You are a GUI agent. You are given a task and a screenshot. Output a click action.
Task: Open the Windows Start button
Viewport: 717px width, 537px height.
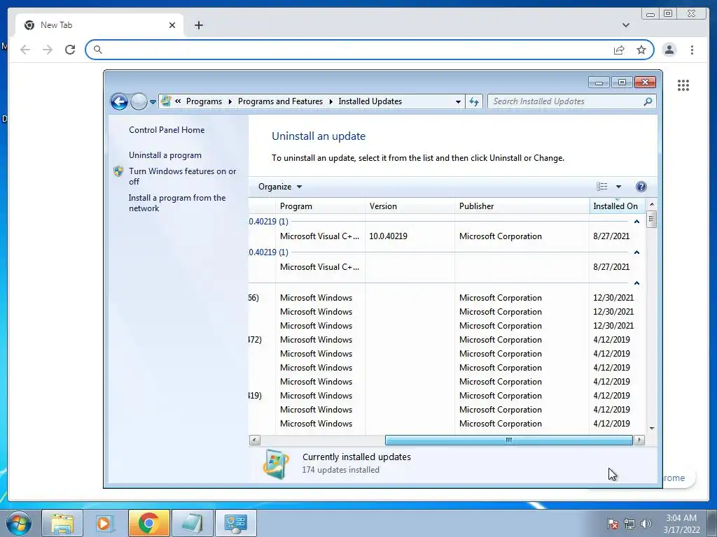(x=19, y=523)
